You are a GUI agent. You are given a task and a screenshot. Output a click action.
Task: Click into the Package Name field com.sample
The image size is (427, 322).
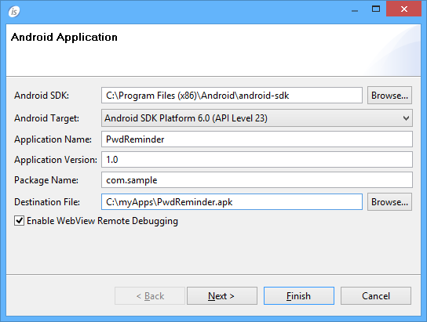pyautogui.click(x=257, y=180)
